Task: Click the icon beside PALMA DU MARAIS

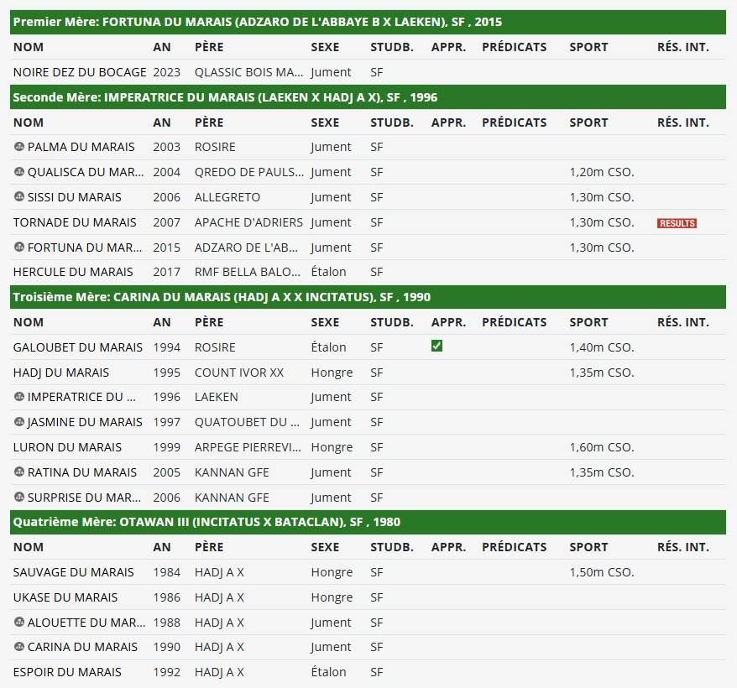Action: tap(18, 147)
